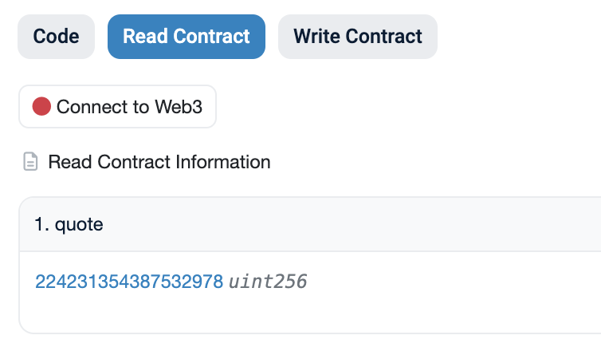Open the blue quote output number link

coord(128,282)
